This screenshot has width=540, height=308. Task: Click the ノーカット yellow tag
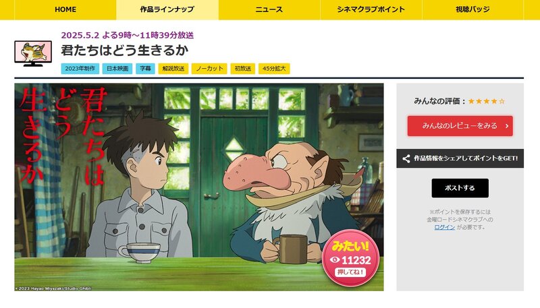tap(209, 68)
